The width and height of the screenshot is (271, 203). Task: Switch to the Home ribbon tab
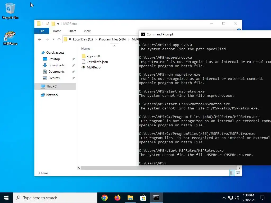tap(57, 31)
